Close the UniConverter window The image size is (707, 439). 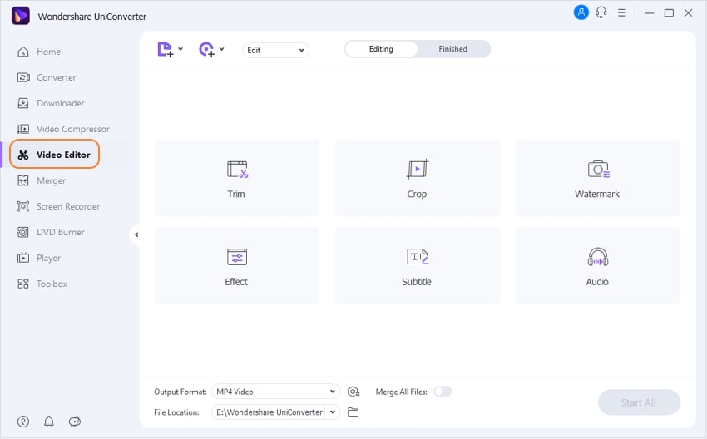coord(688,13)
